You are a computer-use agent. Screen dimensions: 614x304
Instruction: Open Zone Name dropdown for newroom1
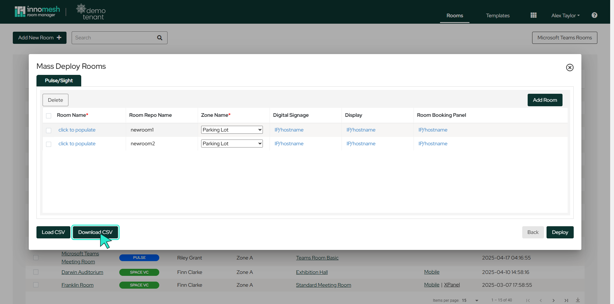(x=232, y=130)
